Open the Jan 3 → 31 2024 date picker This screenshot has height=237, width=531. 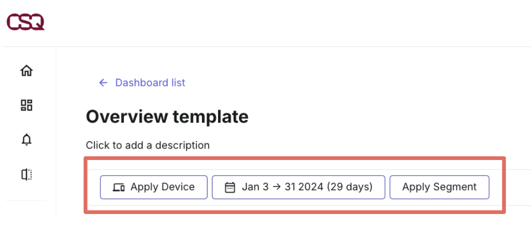(298, 187)
